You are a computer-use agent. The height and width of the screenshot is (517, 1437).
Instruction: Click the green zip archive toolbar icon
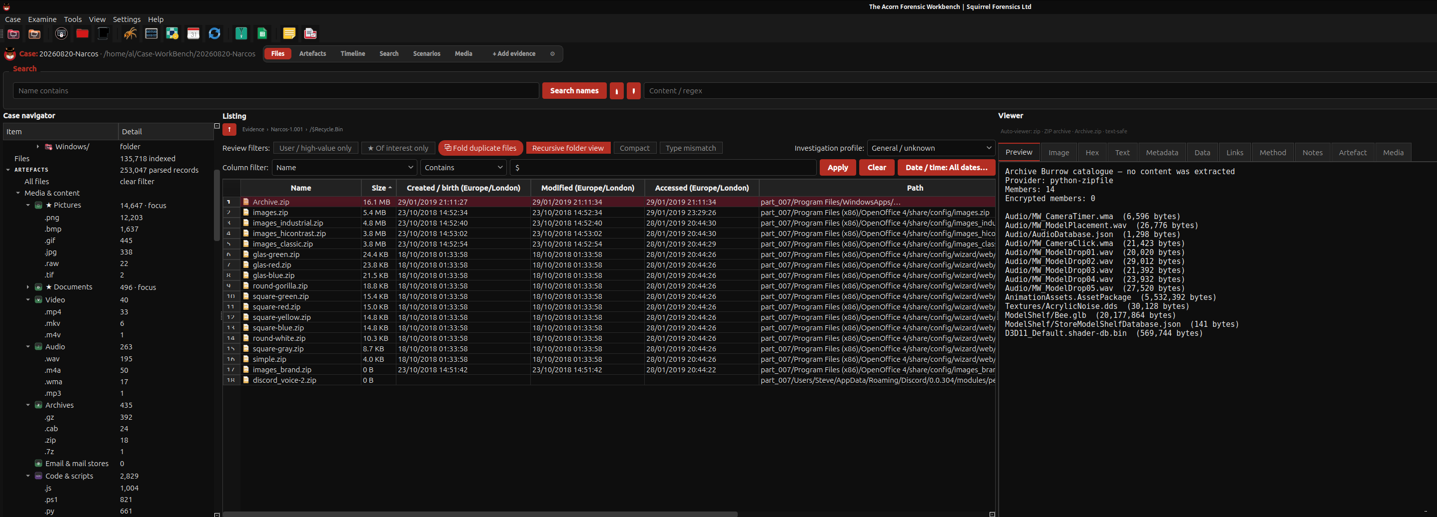coord(241,34)
